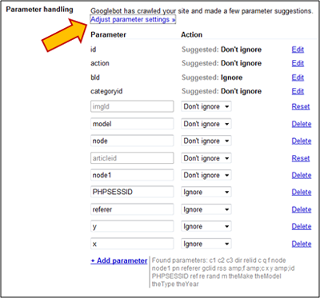Image resolution: width=320 pixels, height=298 pixels.
Task: Open action dropdown for x parameter
Action: click(x=206, y=244)
